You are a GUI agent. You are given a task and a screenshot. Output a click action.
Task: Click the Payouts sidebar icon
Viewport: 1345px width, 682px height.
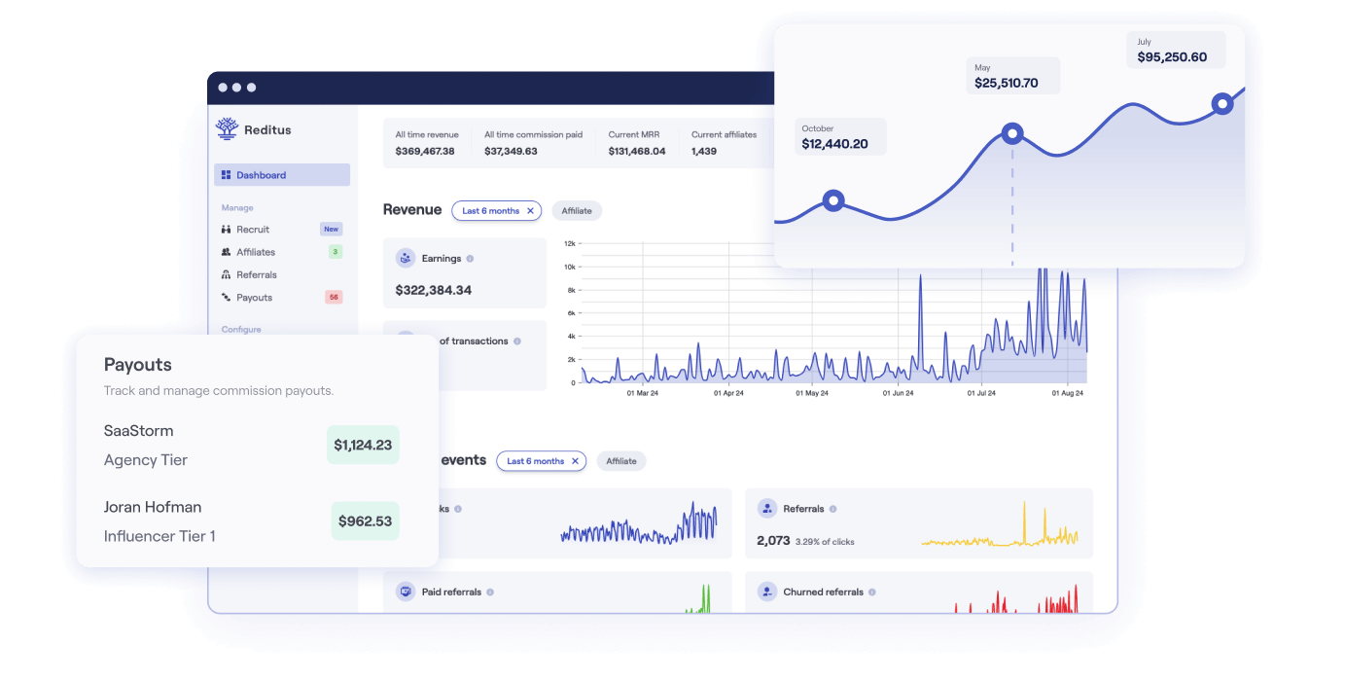[x=226, y=298]
